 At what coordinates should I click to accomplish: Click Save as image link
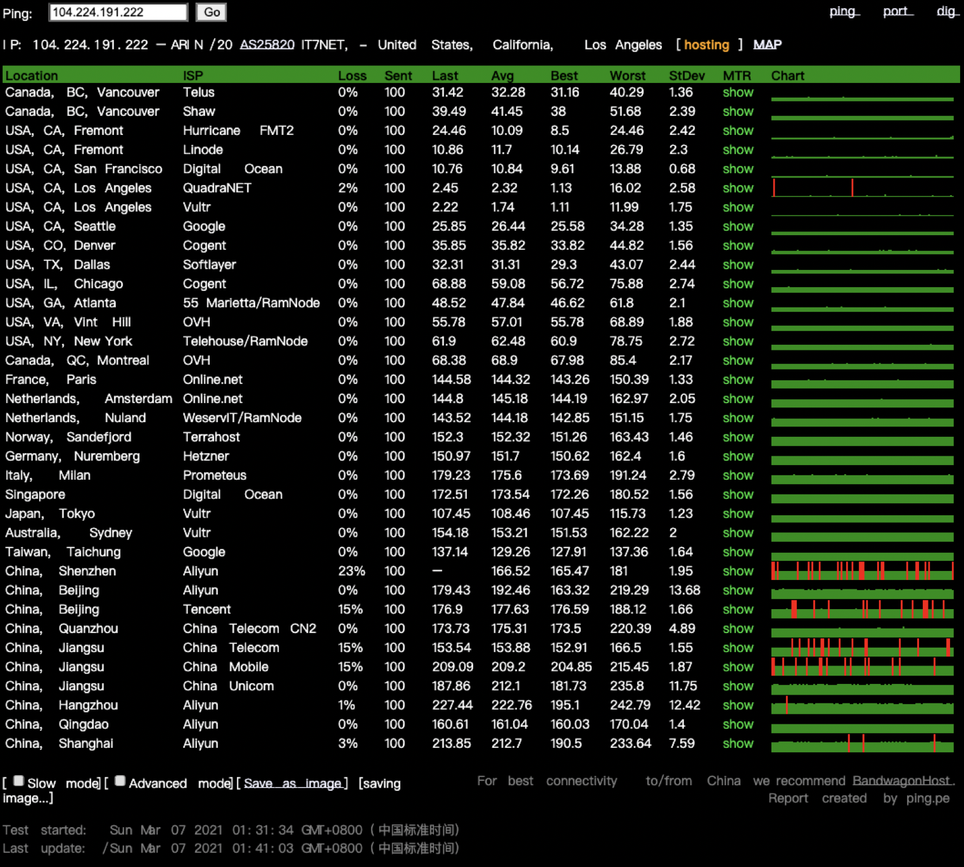click(292, 784)
